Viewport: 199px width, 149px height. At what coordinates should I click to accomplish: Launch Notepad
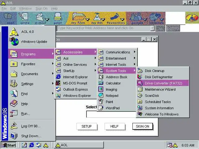117,96
